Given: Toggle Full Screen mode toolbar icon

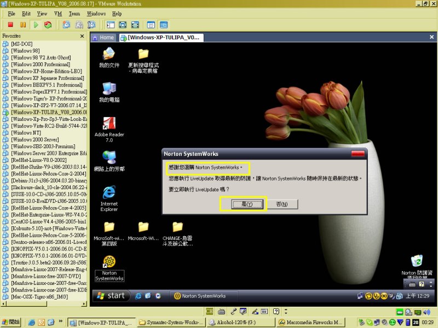Looking at the screenshot, I should click(135, 25).
